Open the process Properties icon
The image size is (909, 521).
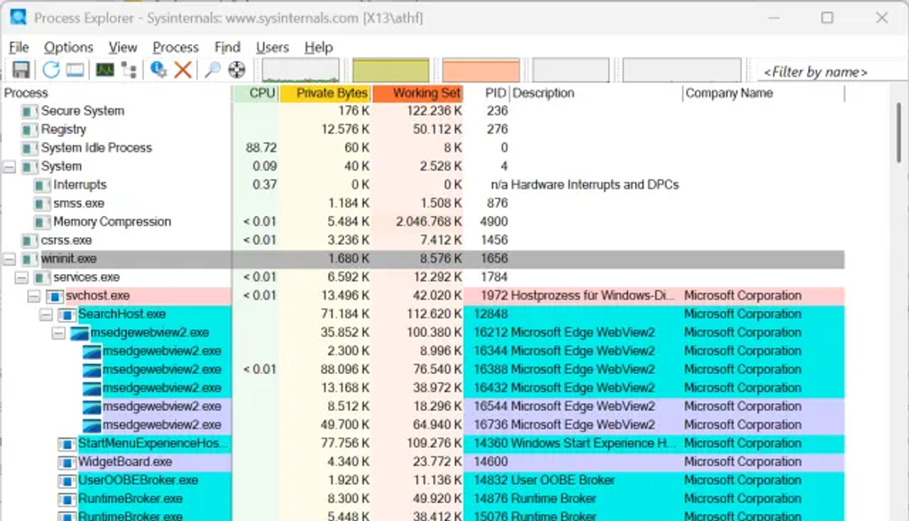point(158,70)
